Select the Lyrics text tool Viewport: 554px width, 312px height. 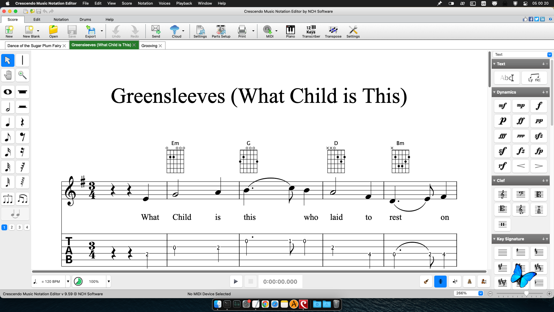click(534, 78)
